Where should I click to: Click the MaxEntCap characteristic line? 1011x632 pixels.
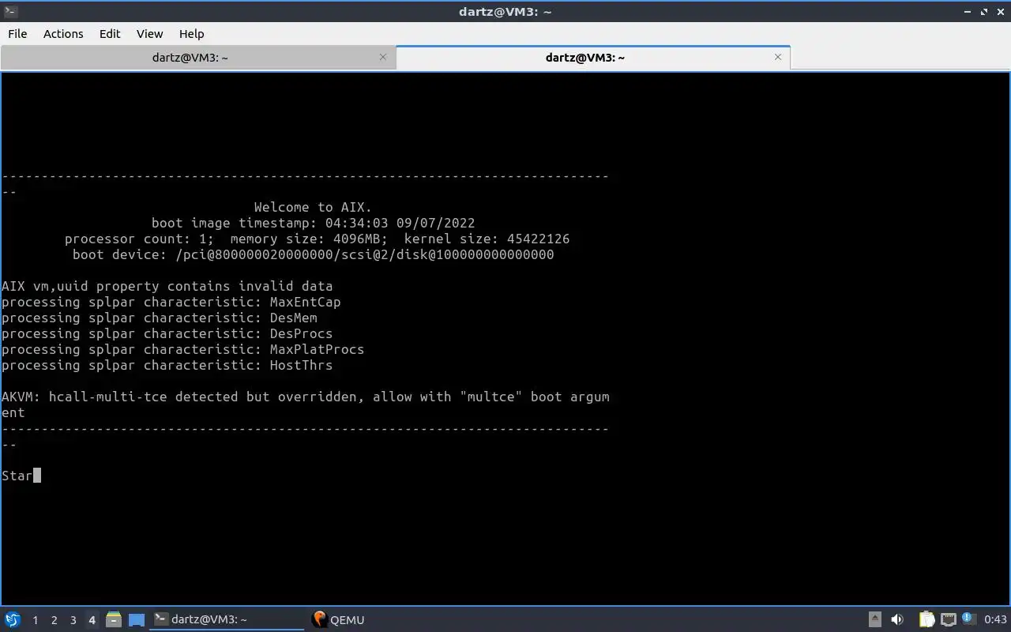(x=171, y=303)
